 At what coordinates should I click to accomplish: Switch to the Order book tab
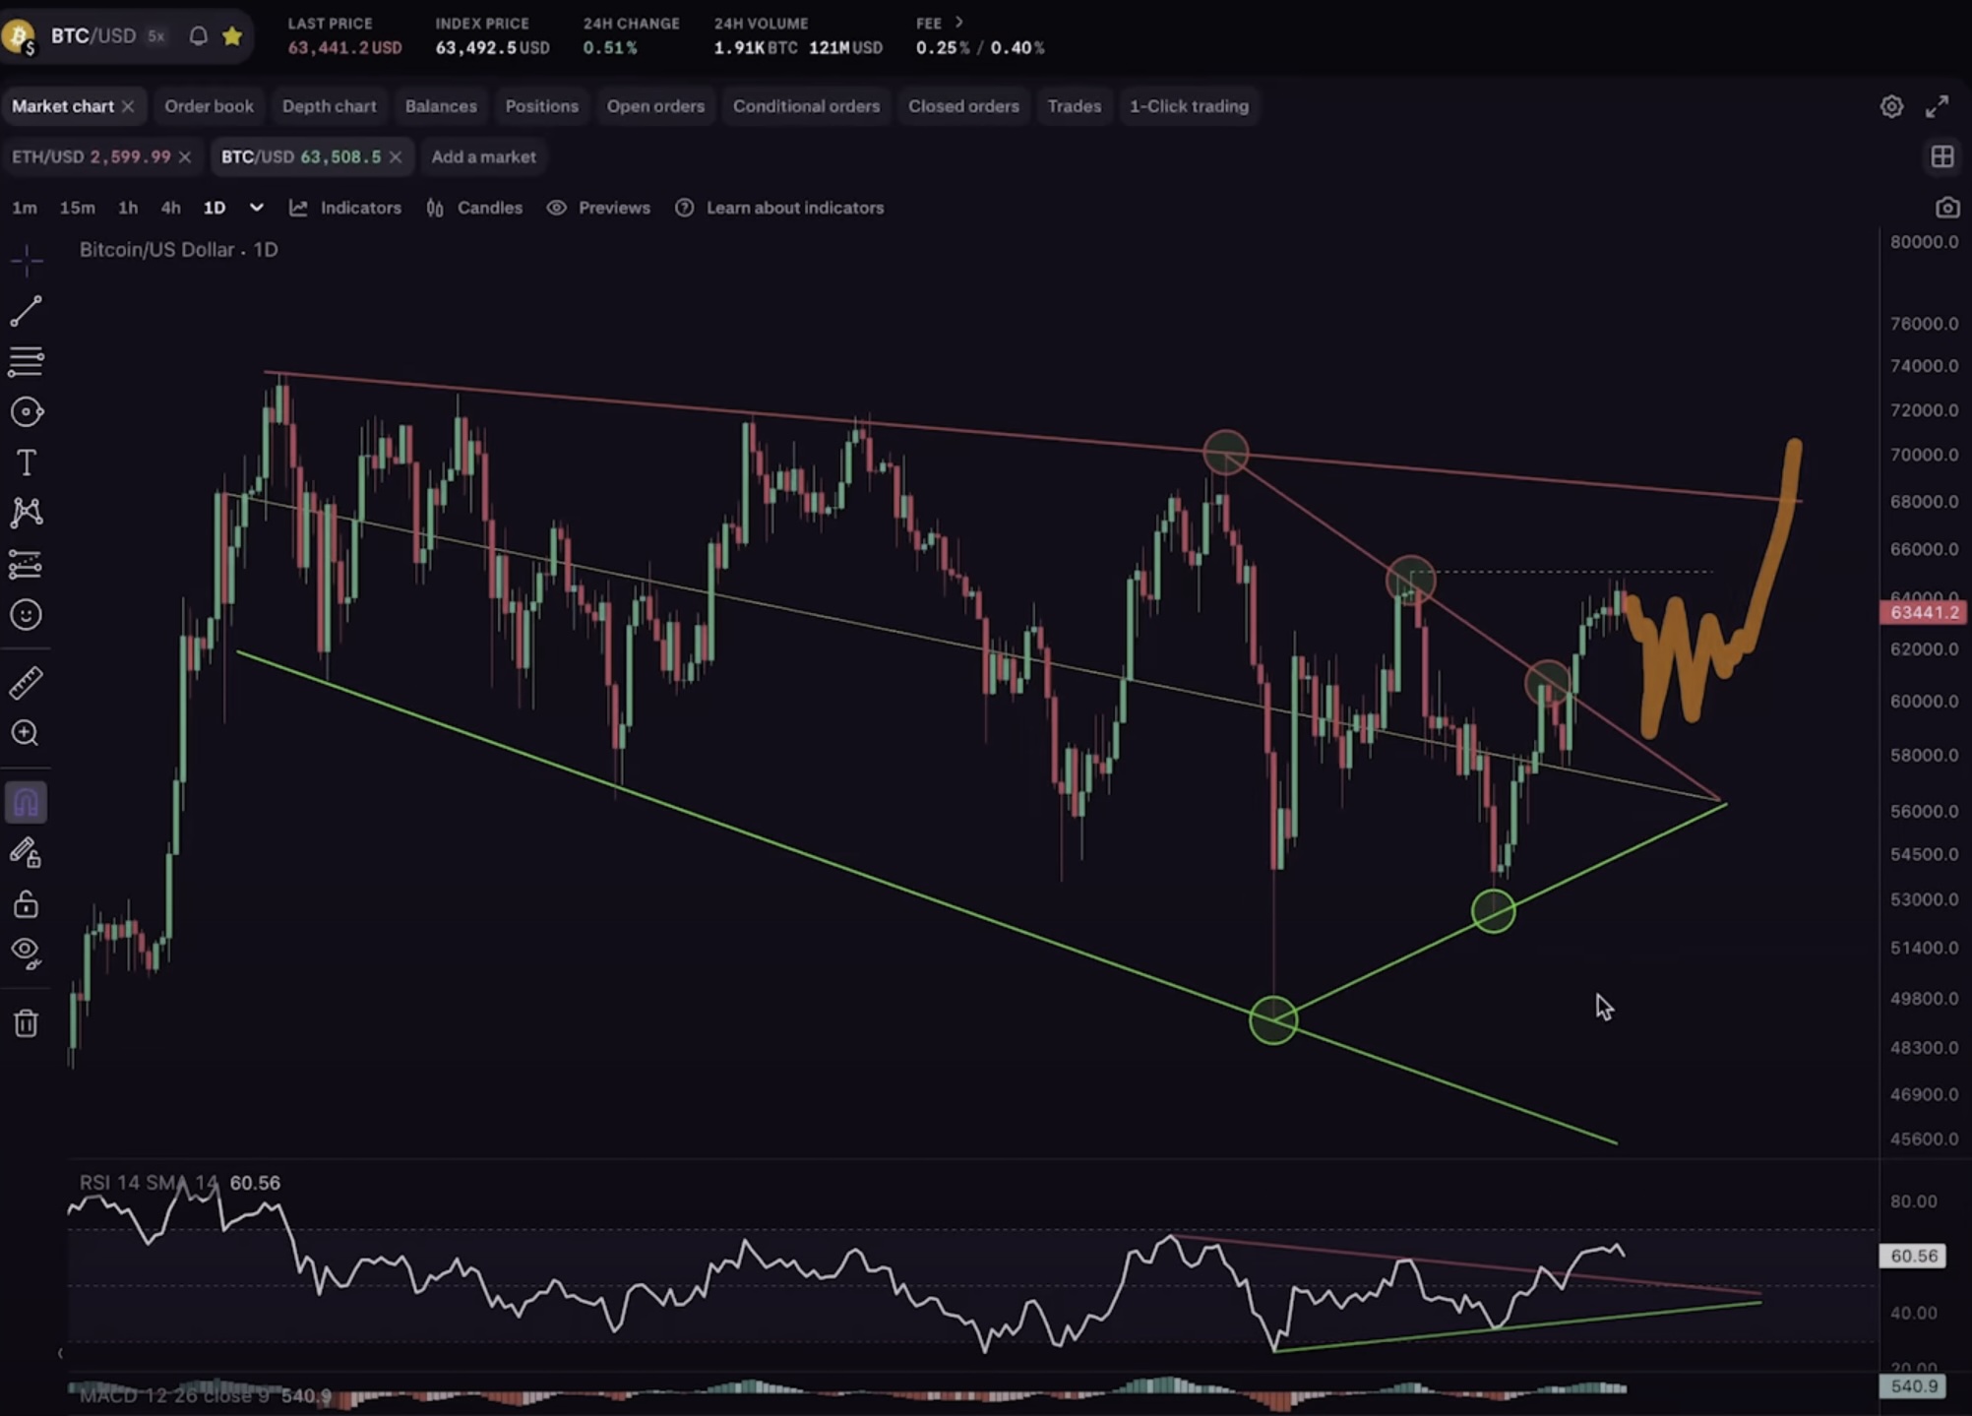pos(209,106)
